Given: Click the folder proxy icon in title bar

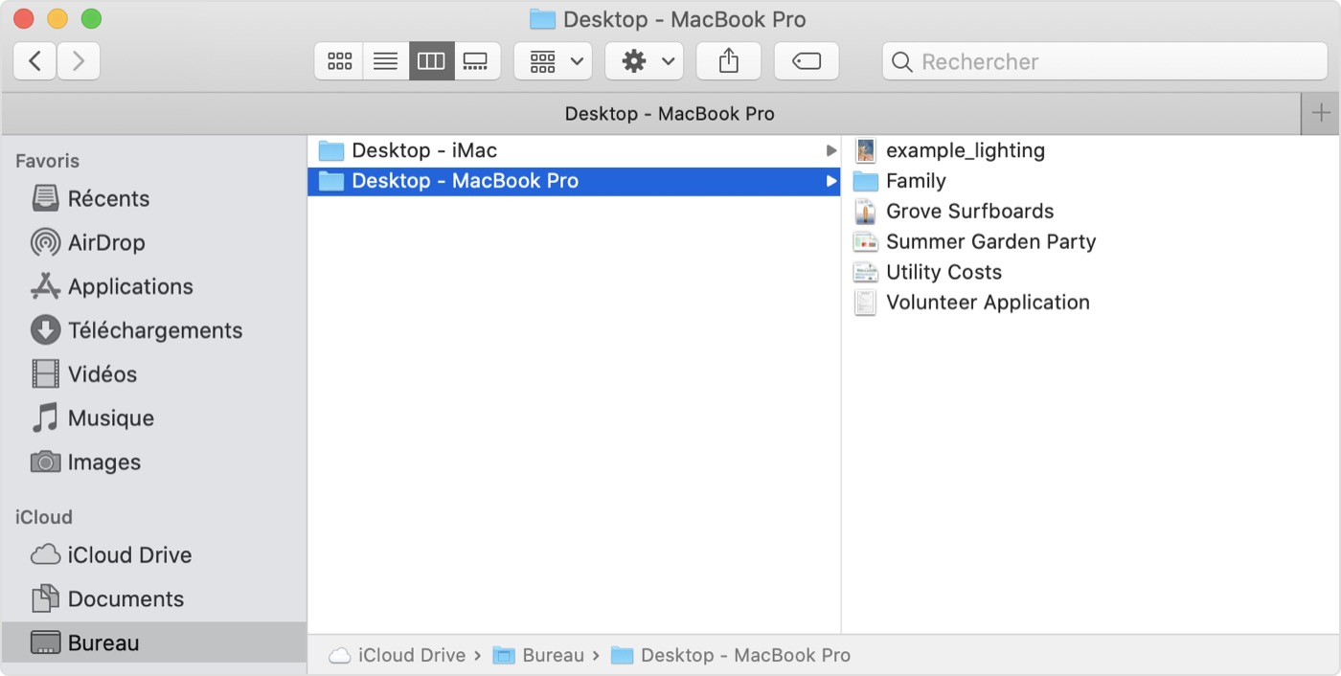Looking at the screenshot, I should tap(543, 19).
